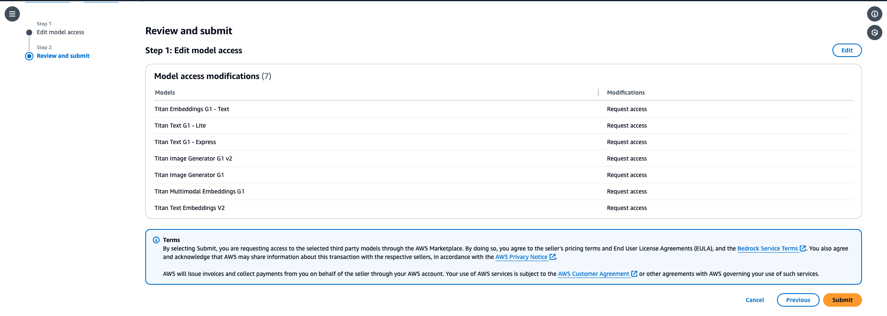
Task: Open the AWS Customer Agreement link
Action: pyautogui.click(x=594, y=274)
